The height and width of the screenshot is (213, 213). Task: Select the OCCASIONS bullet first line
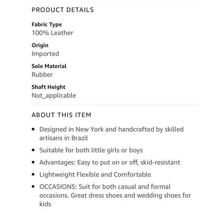click(105, 187)
